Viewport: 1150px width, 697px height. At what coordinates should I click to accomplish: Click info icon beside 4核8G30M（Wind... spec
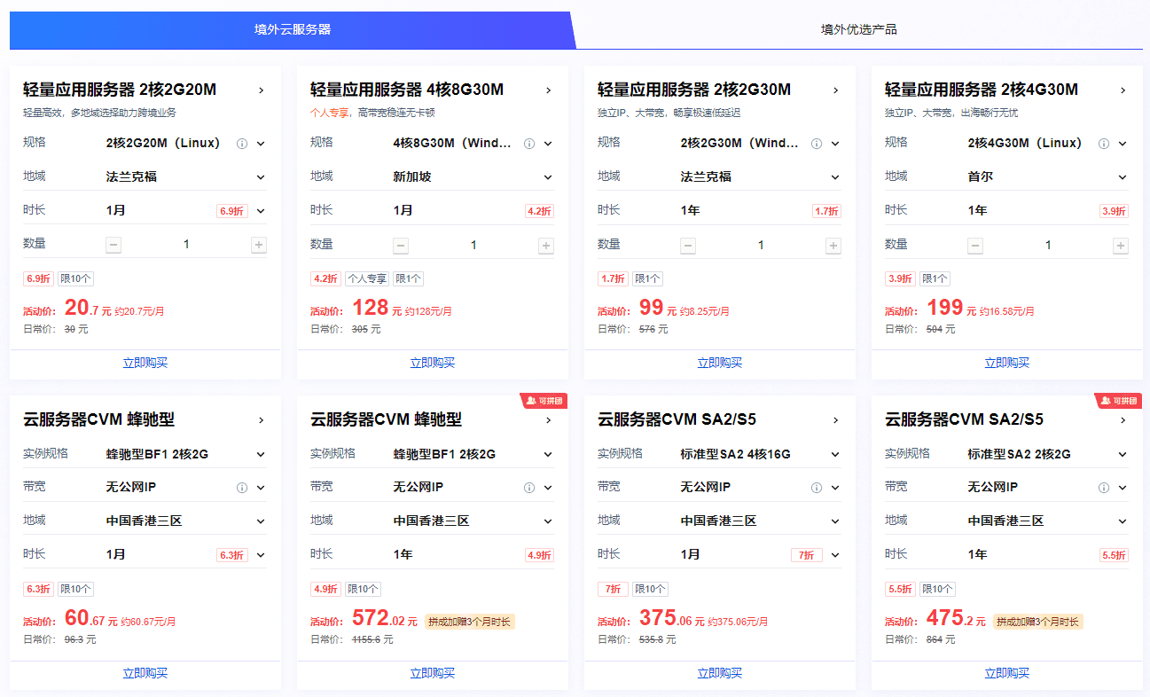(529, 144)
